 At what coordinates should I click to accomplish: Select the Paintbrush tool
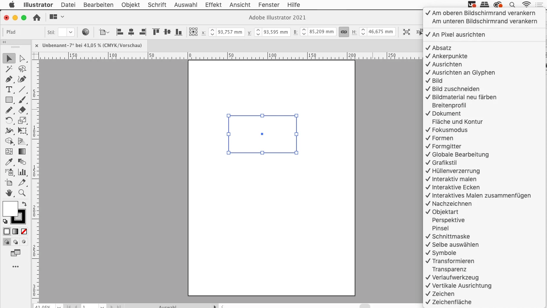coord(22,100)
